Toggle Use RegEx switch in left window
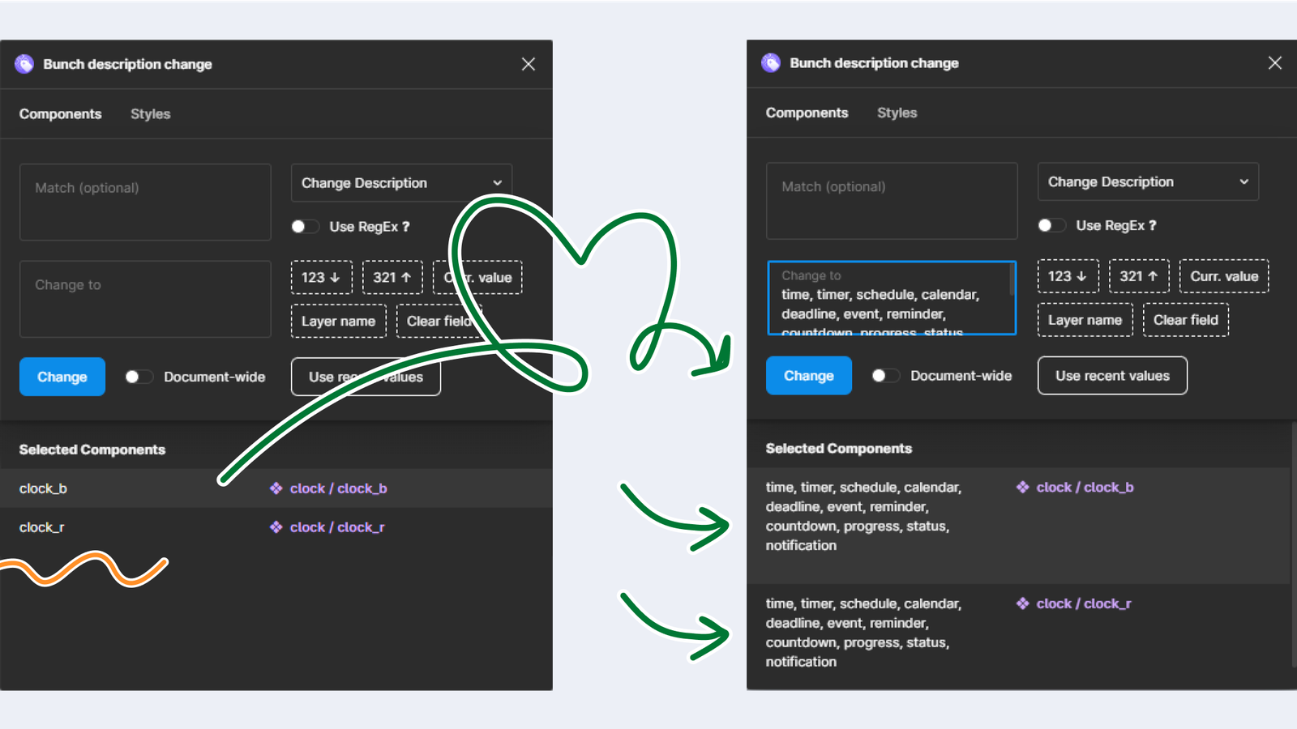The height and width of the screenshot is (729, 1297). 305,227
